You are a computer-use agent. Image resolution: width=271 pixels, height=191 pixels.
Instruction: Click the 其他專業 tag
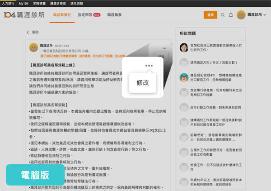click(85, 56)
